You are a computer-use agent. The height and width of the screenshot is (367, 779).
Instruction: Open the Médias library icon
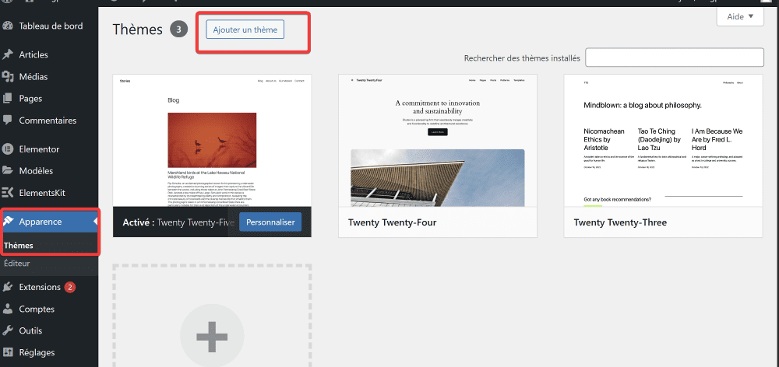point(8,77)
